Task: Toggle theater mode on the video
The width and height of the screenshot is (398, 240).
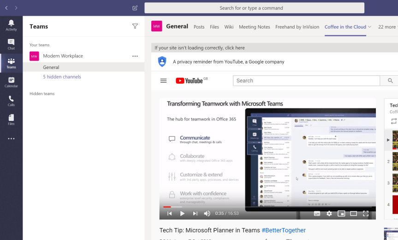Action: click(353, 213)
